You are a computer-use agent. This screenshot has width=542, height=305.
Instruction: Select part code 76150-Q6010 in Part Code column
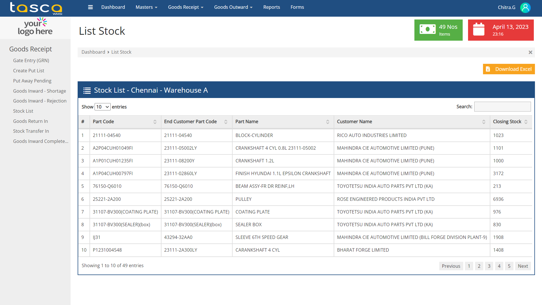[125, 186]
